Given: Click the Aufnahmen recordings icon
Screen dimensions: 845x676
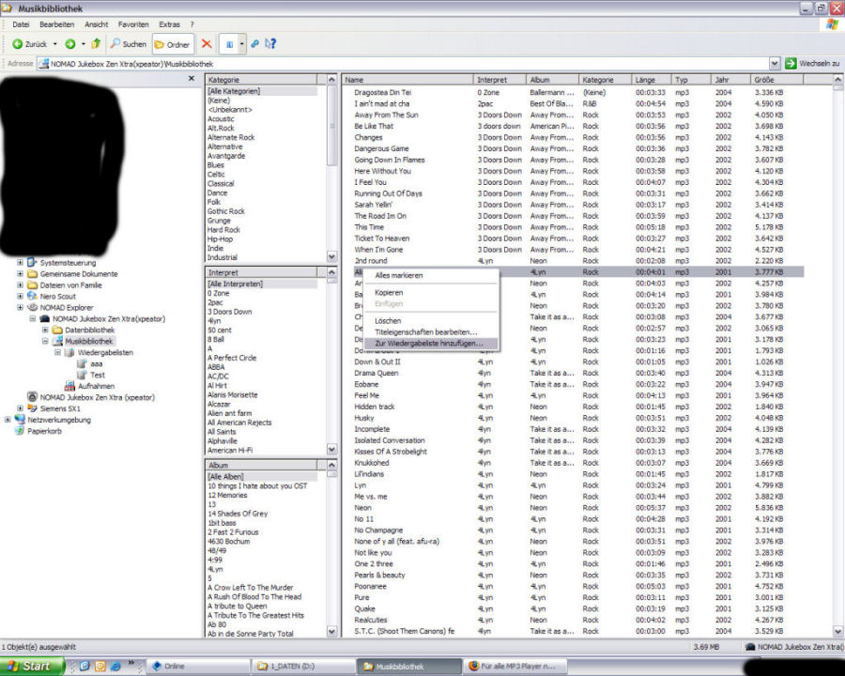Looking at the screenshot, I should tap(69, 386).
